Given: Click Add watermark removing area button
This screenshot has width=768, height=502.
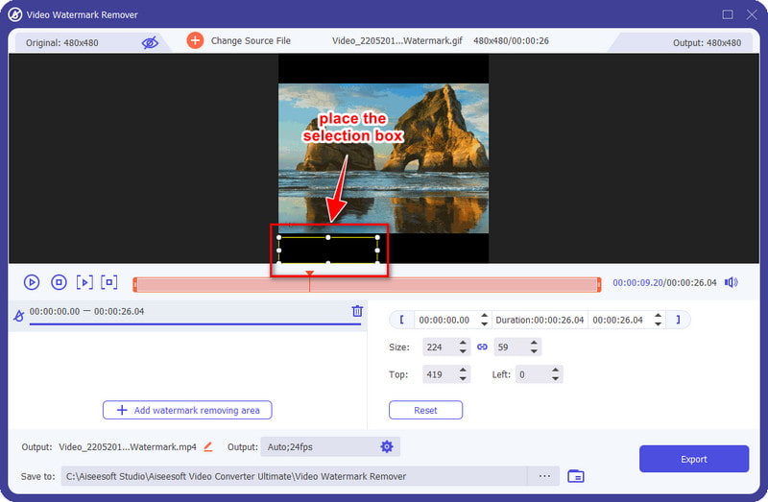Looking at the screenshot, I should pyautogui.click(x=187, y=411).
